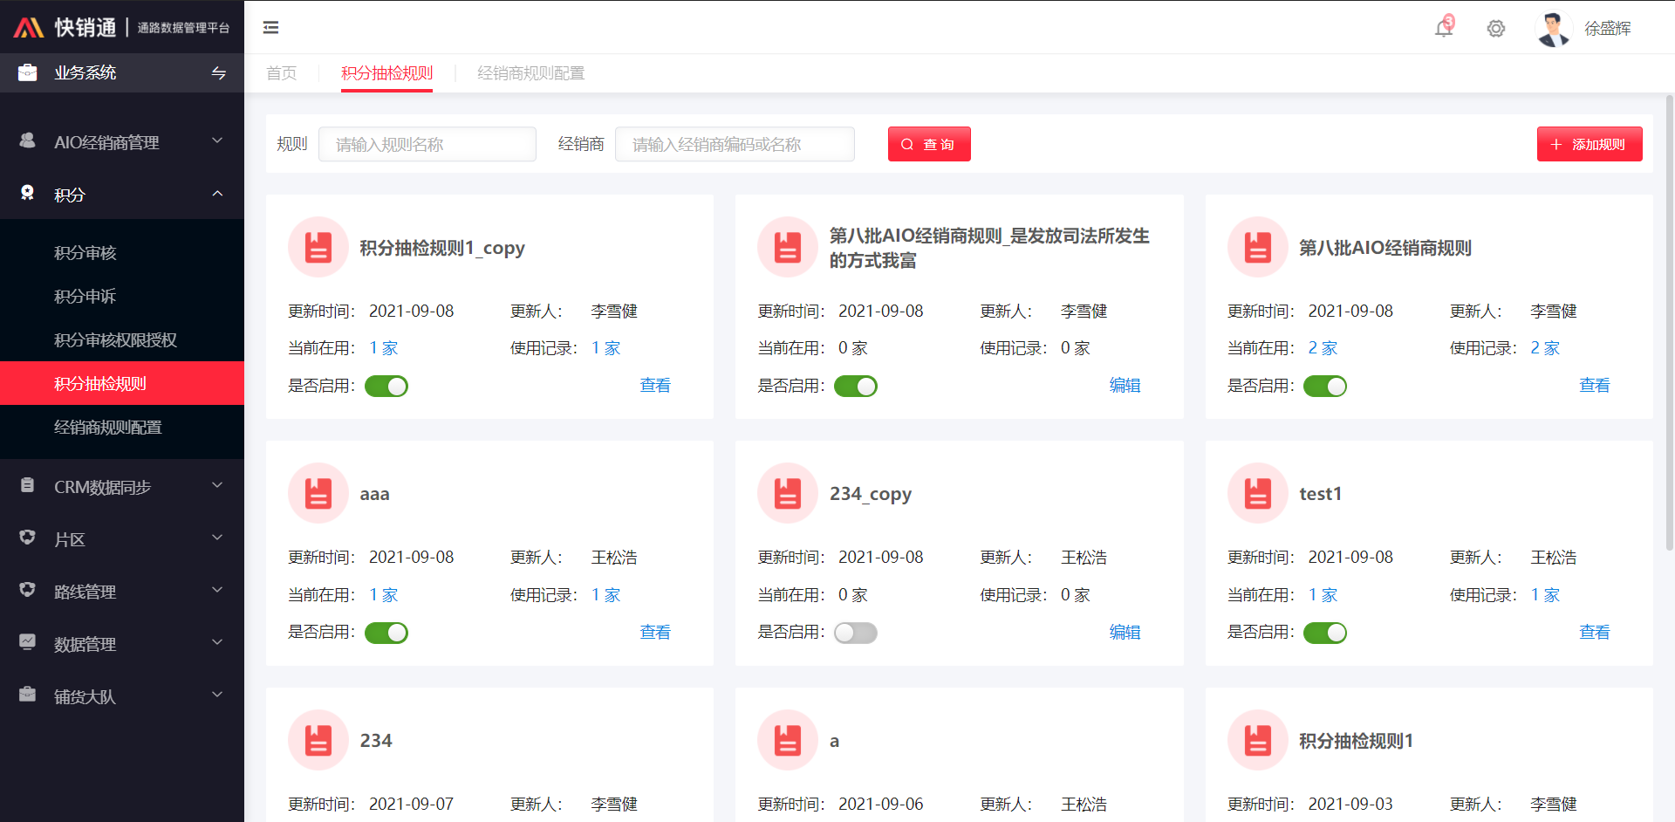Expand the AIO经销商管理 menu chevron
1675x822 pixels.
[218, 140]
